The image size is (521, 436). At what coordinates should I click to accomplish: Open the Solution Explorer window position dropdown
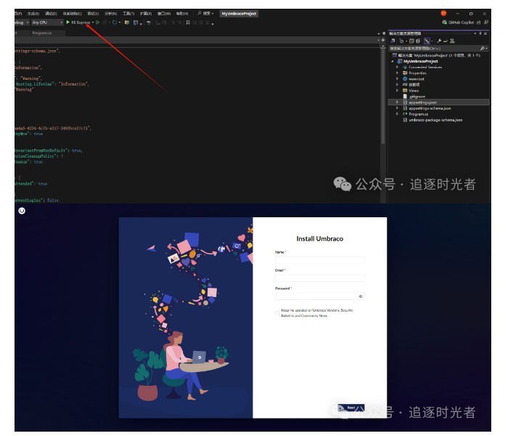pos(475,33)
